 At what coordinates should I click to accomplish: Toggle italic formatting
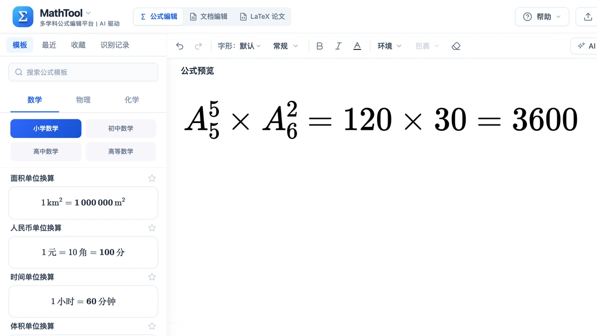coord(338,46)
